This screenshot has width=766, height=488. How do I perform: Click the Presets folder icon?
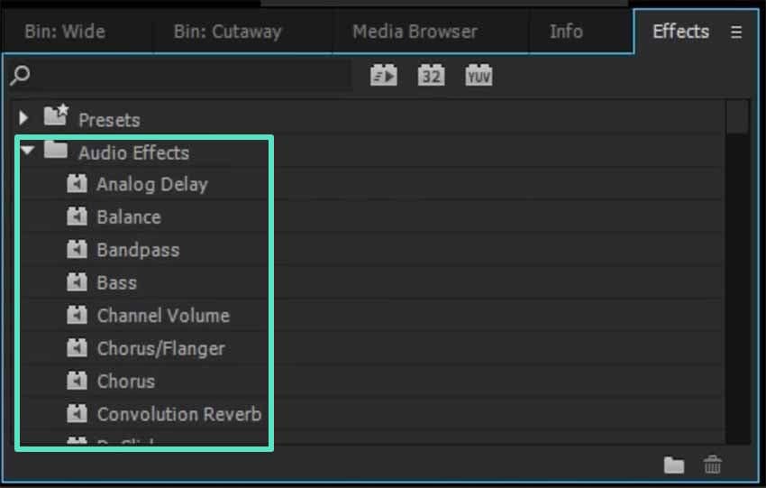[56, 117]
